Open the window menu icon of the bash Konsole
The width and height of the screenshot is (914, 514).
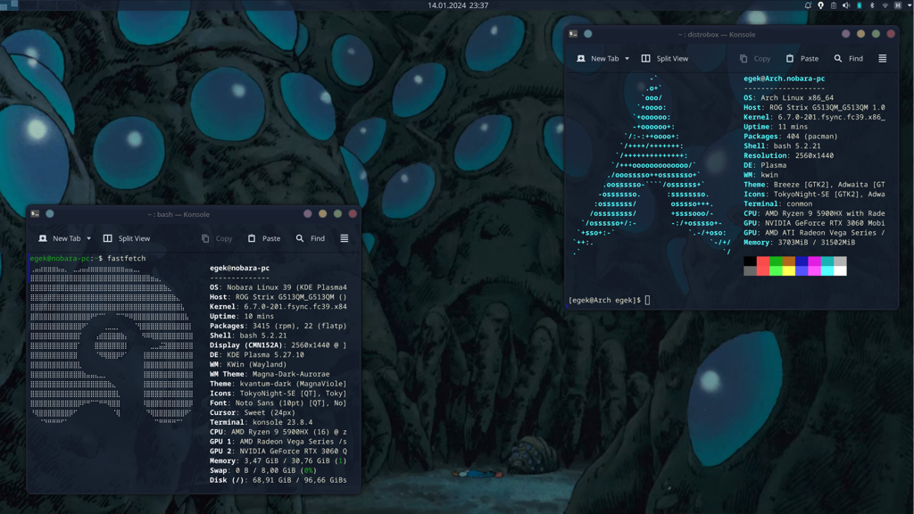pyautogui.click(x=35, y=214)
